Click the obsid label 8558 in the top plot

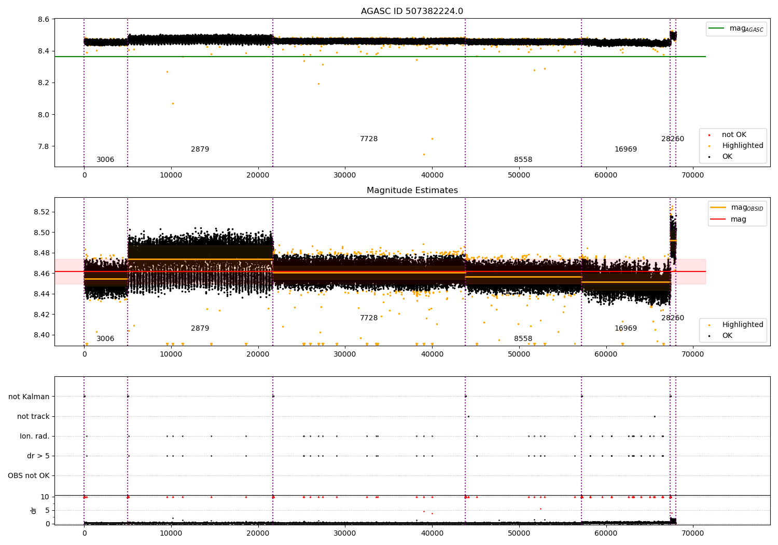click(x=523, y=160)
